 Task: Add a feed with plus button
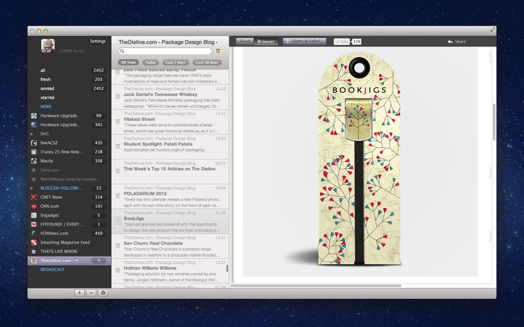(x=79, y=292)
